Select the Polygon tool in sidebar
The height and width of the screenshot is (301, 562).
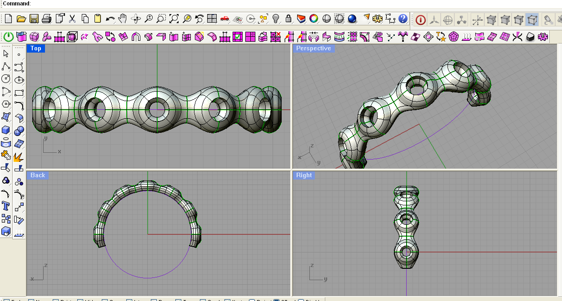[6, 104]
